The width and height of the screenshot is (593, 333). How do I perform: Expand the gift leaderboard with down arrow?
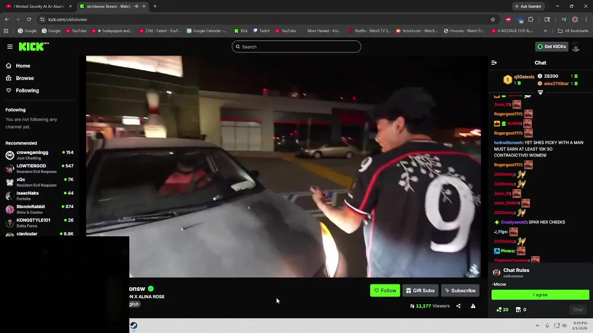540,92
